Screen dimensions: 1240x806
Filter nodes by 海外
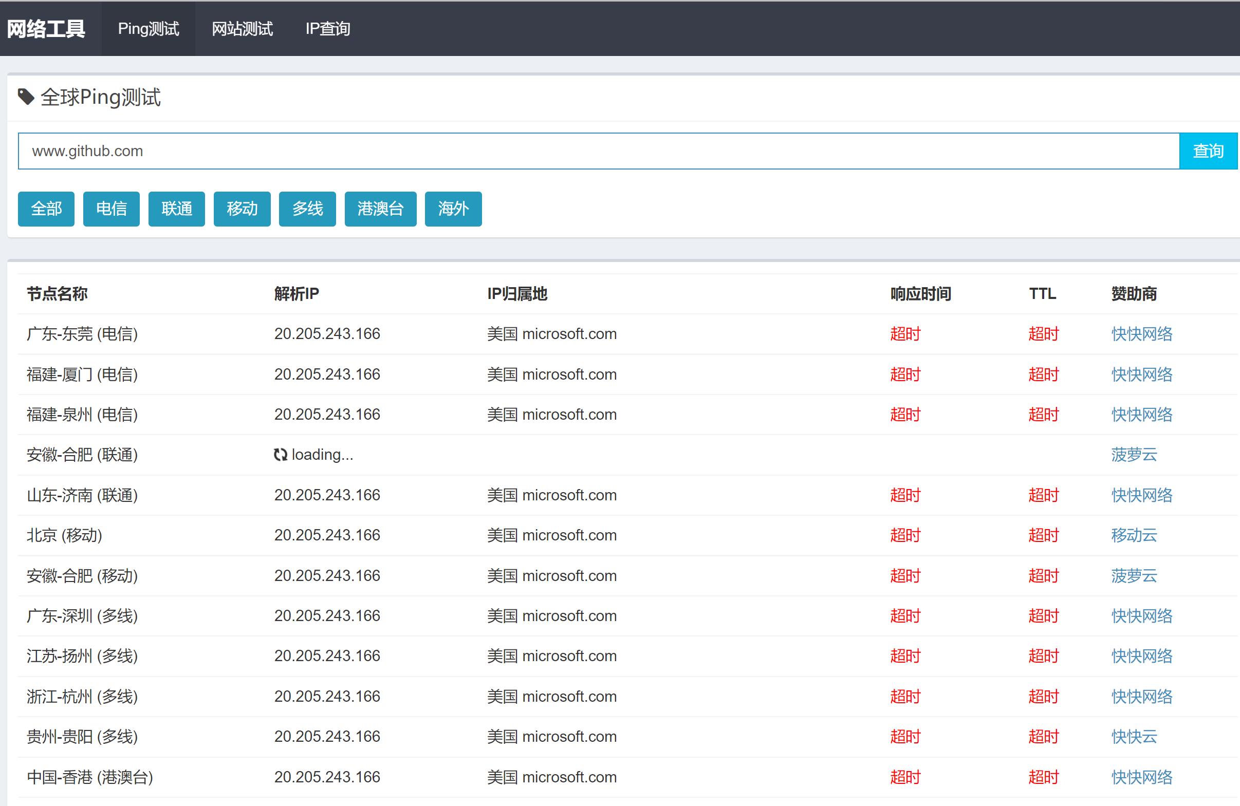coord(453,209)
